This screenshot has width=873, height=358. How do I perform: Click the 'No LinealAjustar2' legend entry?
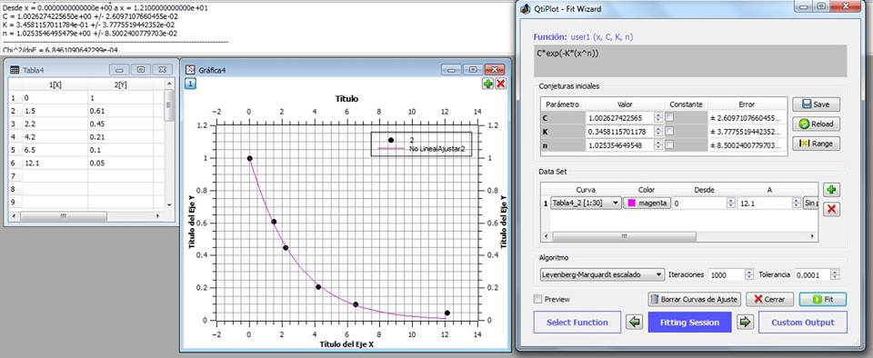click(x=436, y=150)
